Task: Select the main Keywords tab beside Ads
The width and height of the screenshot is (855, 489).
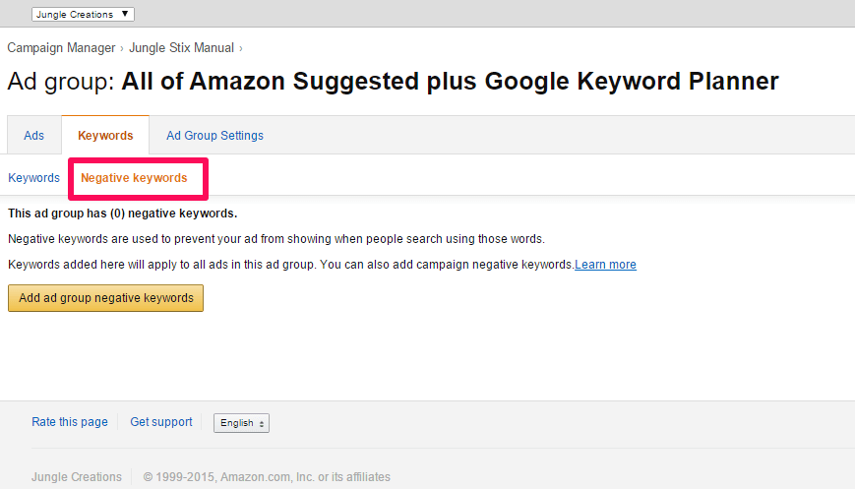Action: click(105, 136)
